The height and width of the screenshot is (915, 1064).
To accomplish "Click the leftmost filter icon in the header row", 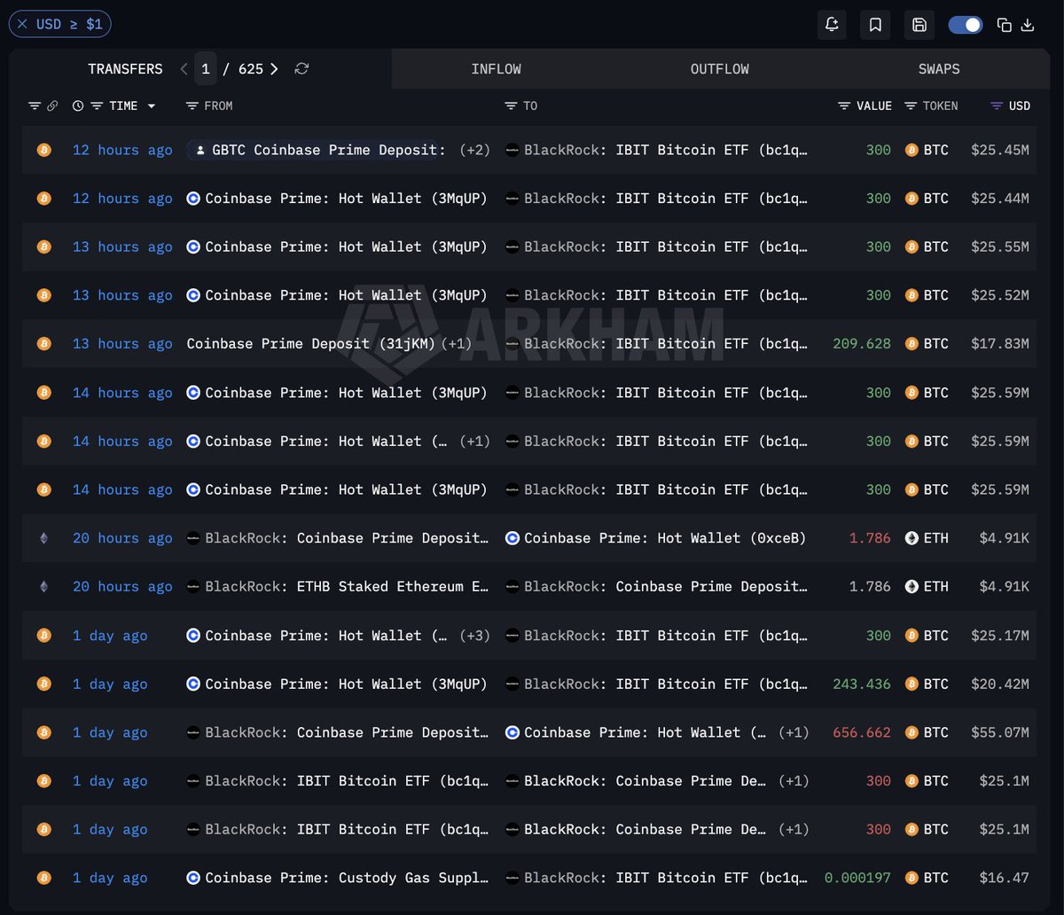I will coord(35,106).
